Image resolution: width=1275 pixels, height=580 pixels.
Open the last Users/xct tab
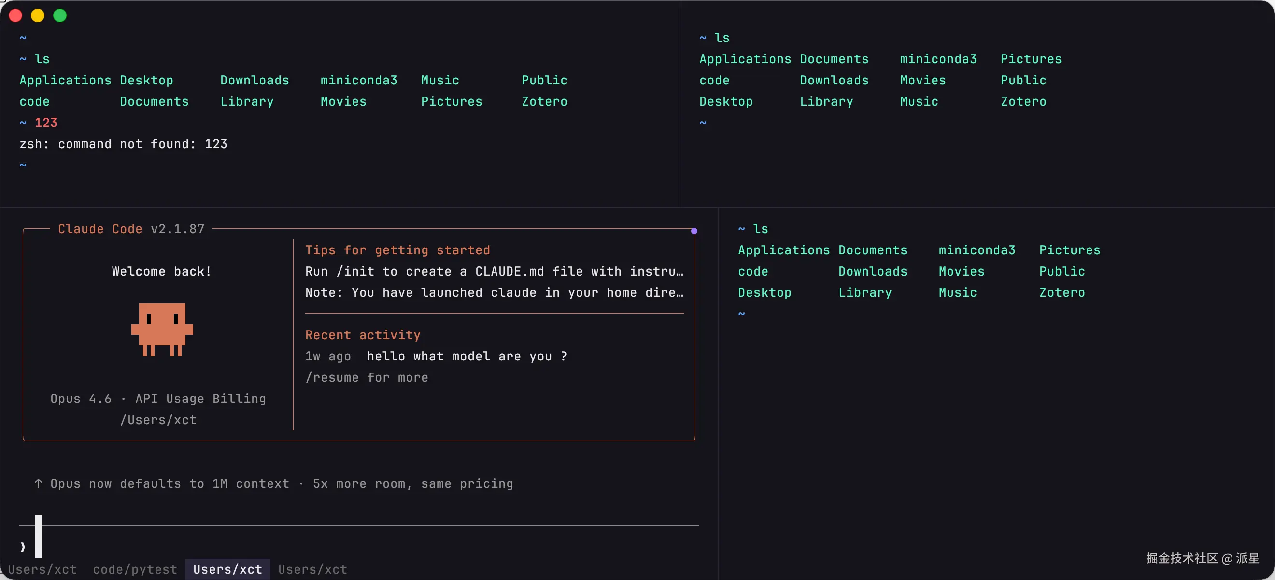312,569
